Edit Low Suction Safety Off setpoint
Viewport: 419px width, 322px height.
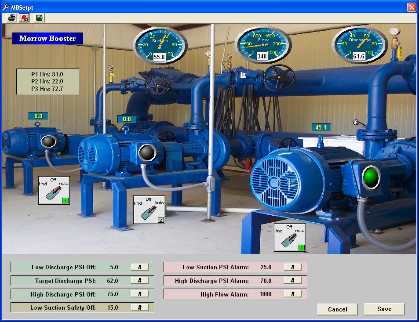click(139, 308)
